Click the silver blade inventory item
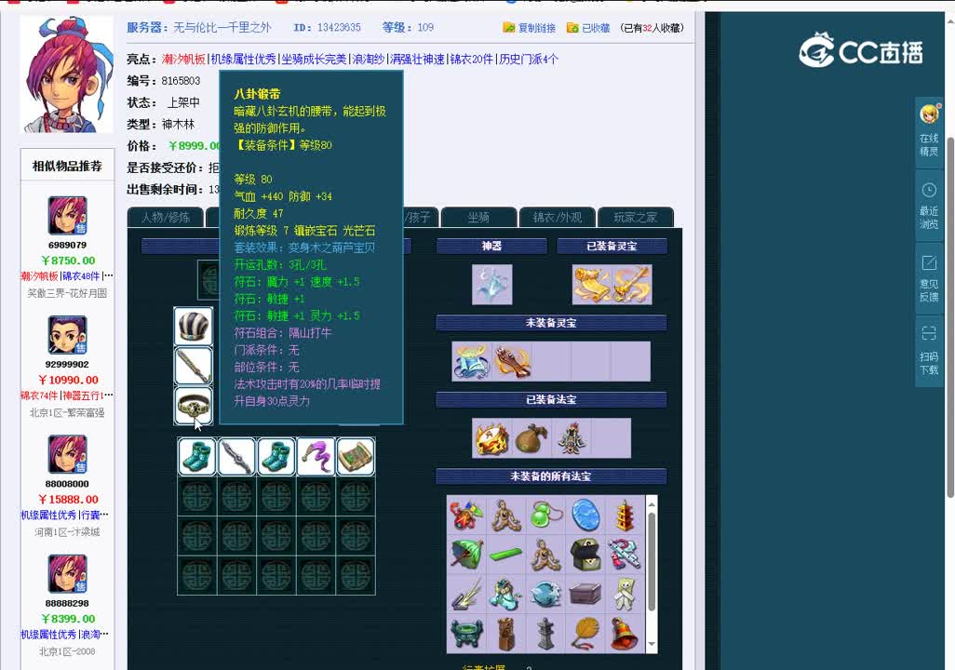The image size is (955, 670). 236,456
